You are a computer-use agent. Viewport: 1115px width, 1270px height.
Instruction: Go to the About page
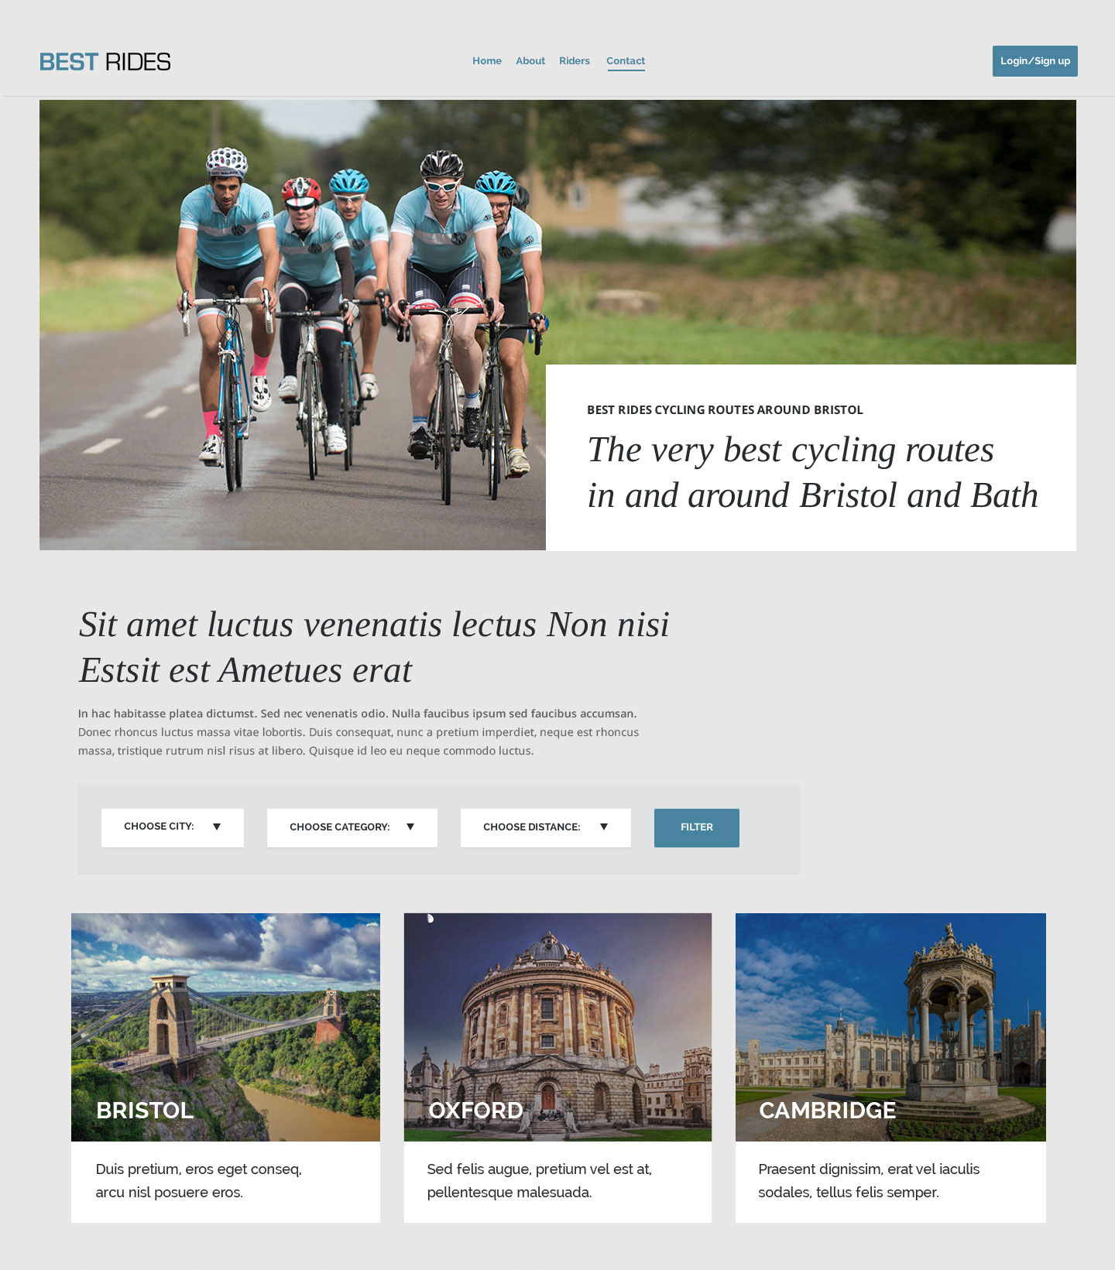pyautogui.click(x=530, y=61)
